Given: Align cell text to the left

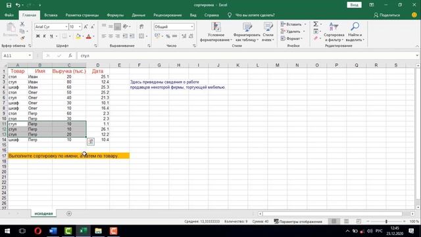Looking at the screenshot, I should (104, 36).
